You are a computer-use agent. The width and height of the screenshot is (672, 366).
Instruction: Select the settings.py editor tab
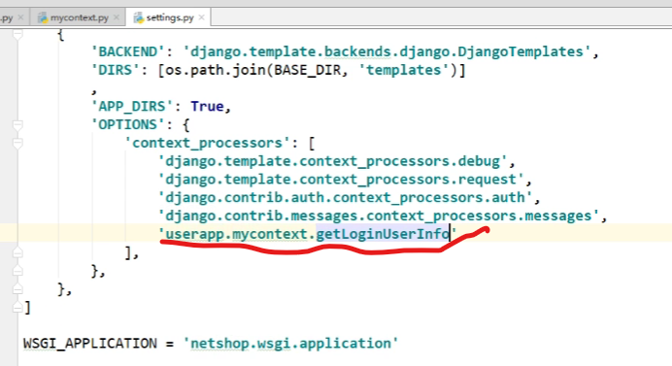click(169, 18)
